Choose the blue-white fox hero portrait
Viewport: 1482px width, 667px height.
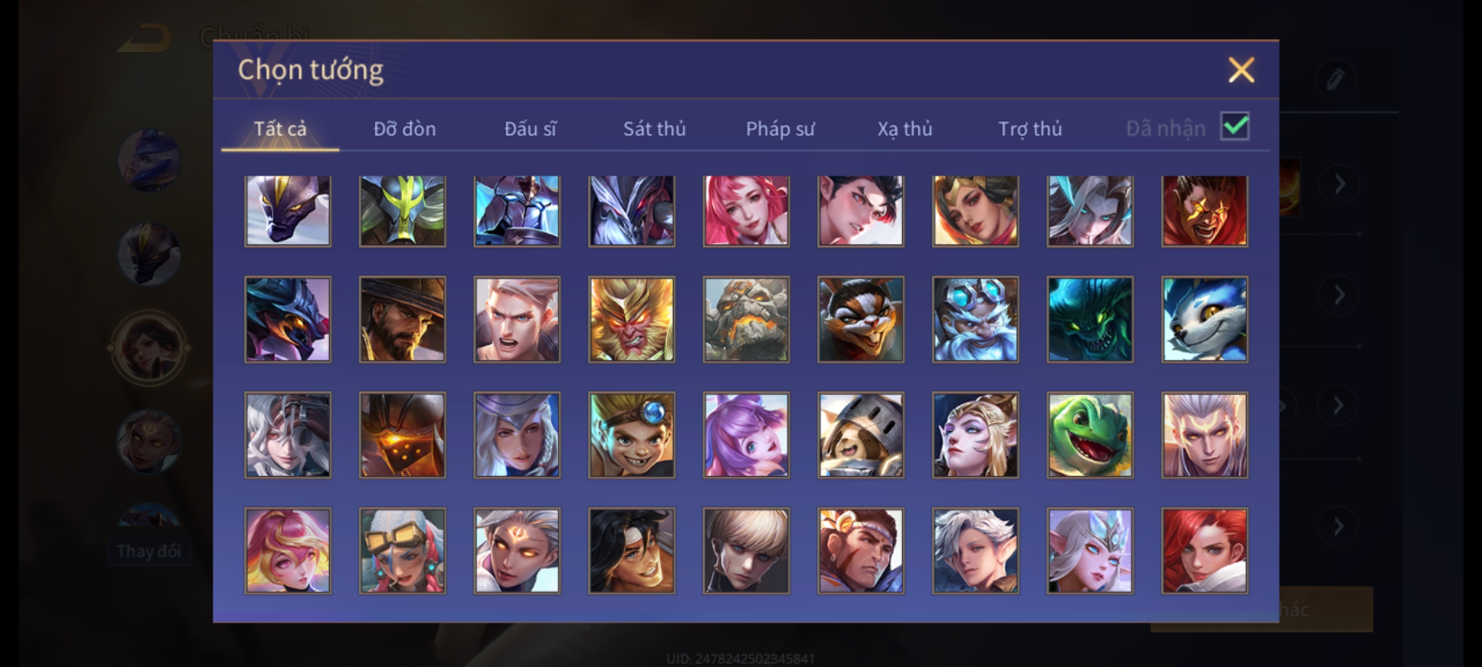coord(1204,319)
